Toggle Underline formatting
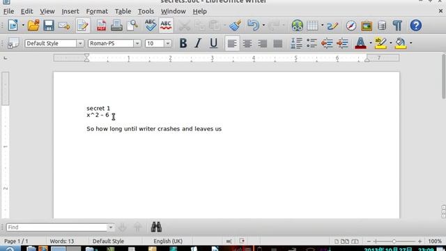The height and width of the screenshot is (251, 446). tap(213, 43)
